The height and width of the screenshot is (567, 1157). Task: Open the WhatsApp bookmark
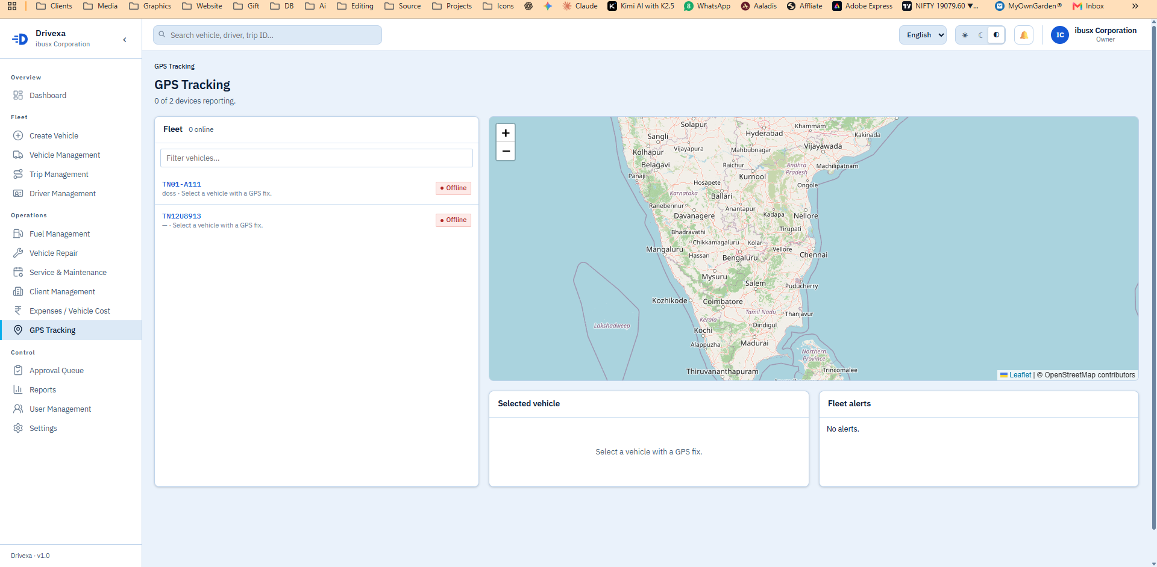(x=707, y=6)
